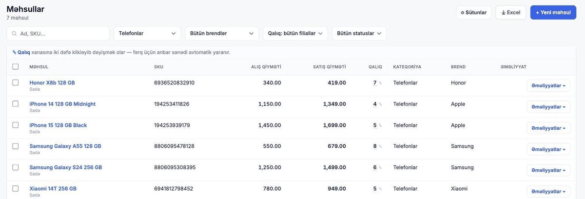
Task: Click the Sütunlar columns button
Action: coord(474,13)
